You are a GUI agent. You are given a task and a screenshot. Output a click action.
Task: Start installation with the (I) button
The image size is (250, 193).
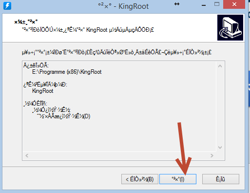[178, 179]
